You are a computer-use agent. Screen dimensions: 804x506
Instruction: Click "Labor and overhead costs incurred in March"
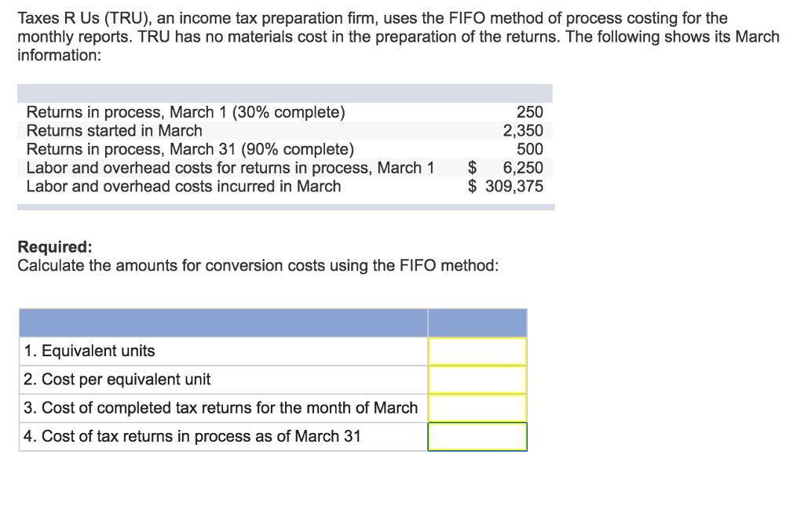tap(184, 187)
